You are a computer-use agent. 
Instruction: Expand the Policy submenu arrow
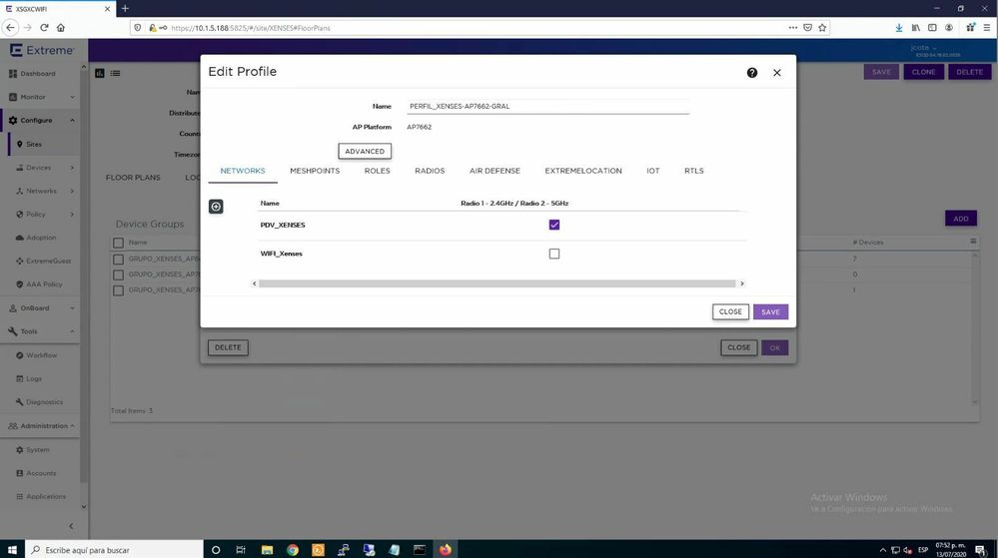[72, 215]
